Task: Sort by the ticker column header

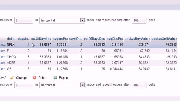Action: 11,39
